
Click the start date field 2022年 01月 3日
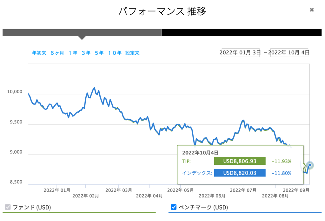pos(241,52)
